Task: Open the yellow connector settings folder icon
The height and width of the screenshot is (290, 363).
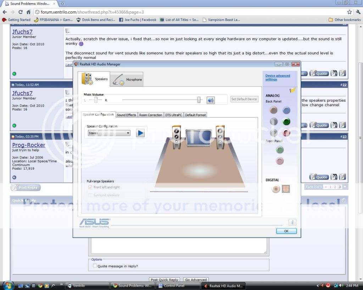Action: [x=292, y=90]
